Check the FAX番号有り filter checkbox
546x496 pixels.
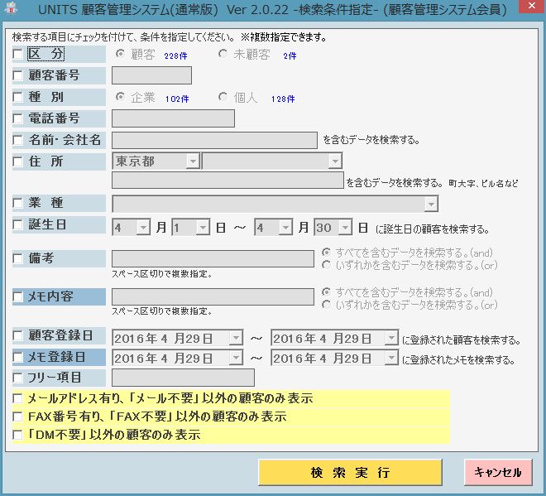[x=17, y=417]
